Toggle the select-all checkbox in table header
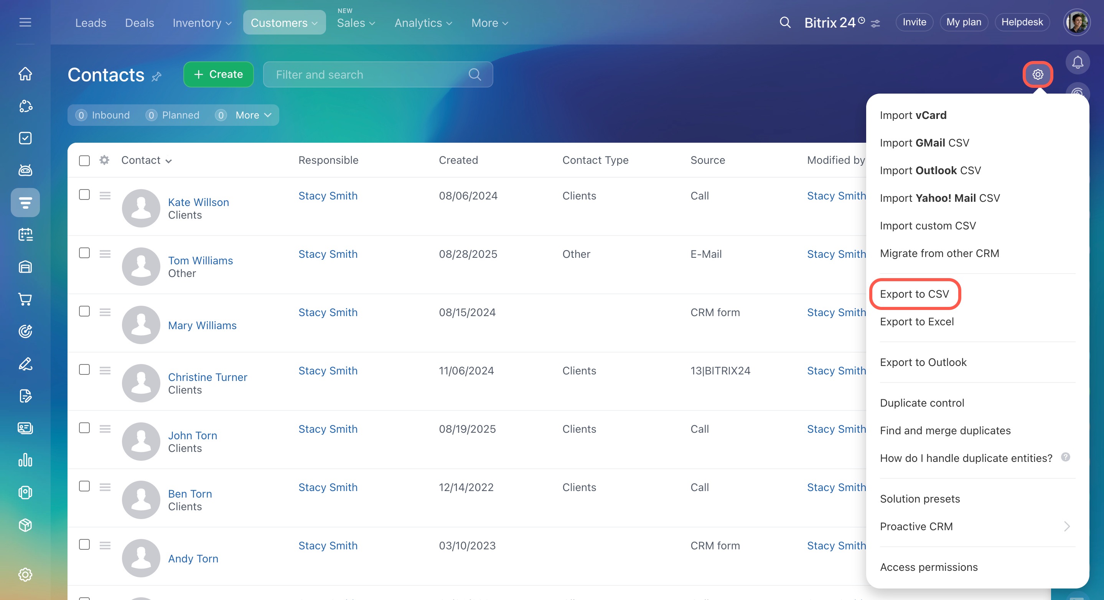The height and width of the screenshot is (600, 1104). [84, 161]
